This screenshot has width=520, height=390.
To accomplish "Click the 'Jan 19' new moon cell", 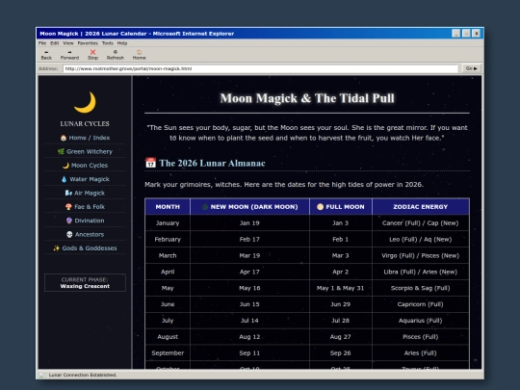I will 249,222.
